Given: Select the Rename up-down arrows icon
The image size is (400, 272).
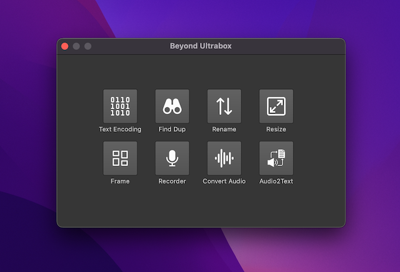Looking at the screenshot, I should [224, 106].
